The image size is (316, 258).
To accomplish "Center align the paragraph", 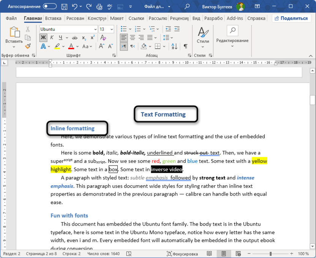I will click(x=133, y=38).
